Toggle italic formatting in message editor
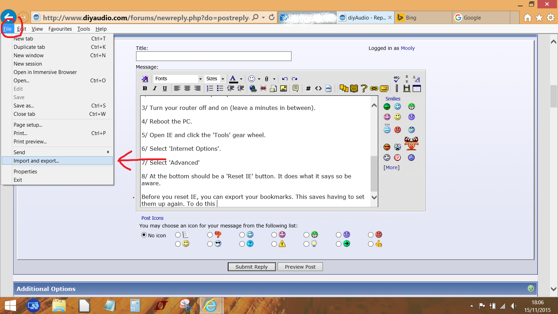 tap(155, 89)
